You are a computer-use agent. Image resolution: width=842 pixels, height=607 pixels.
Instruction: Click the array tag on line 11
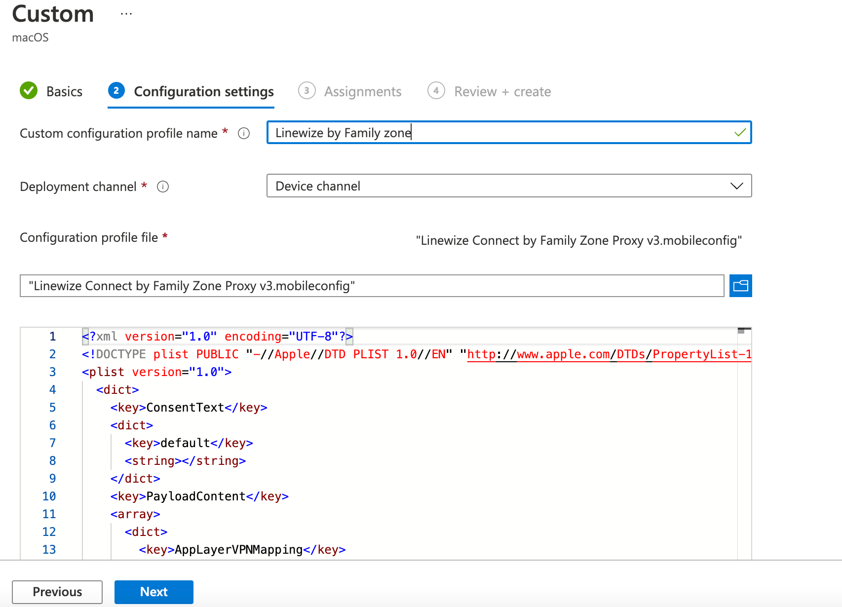tap(135, 514)
